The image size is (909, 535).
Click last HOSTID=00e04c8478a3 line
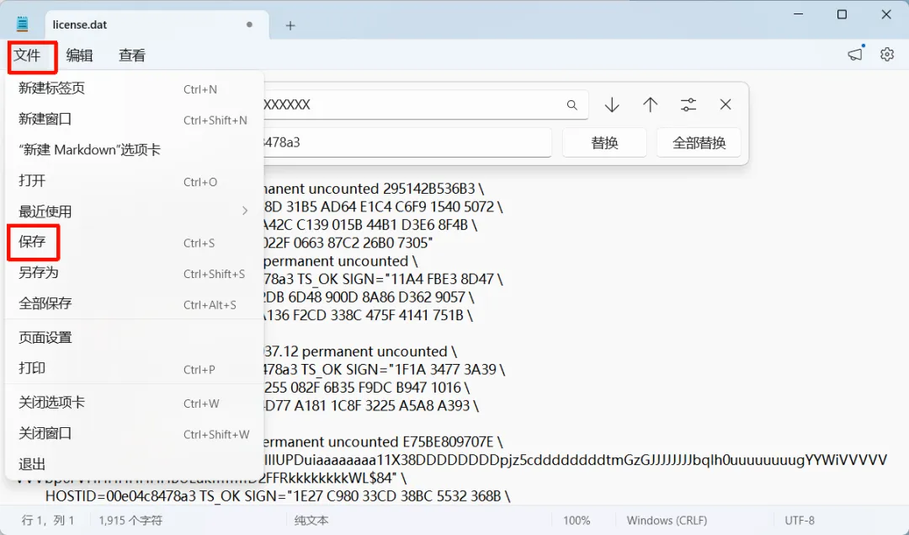(278, 496)
